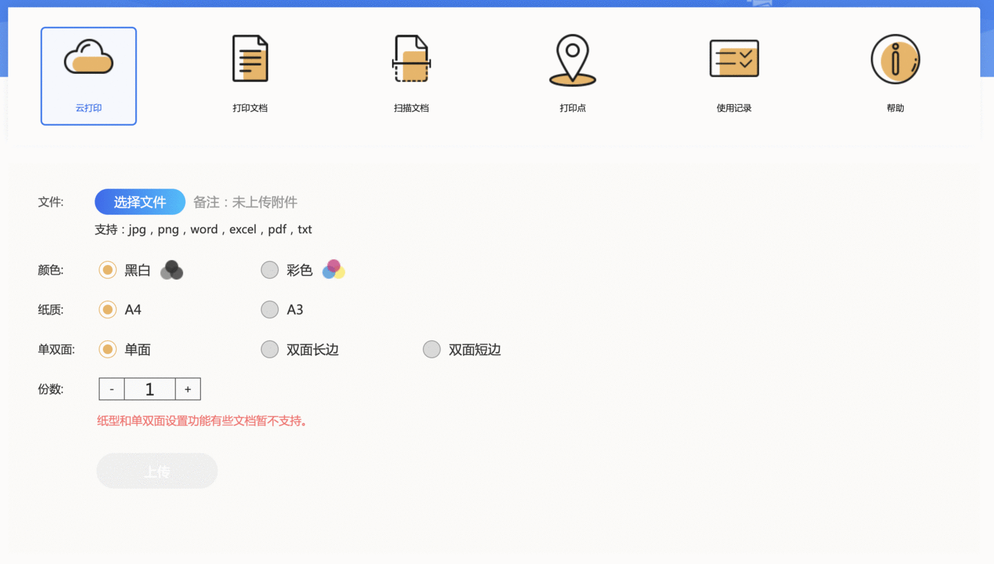Open the print document (打印文档) icon

point(250,59)
